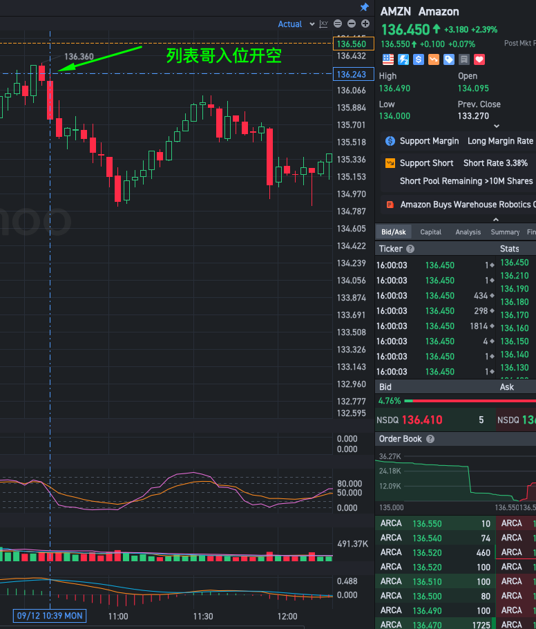Select ARCA bid row with 1725 shares
Image resolution: width=536 pixels, height=629 pixels.
(x=435, y=624)
